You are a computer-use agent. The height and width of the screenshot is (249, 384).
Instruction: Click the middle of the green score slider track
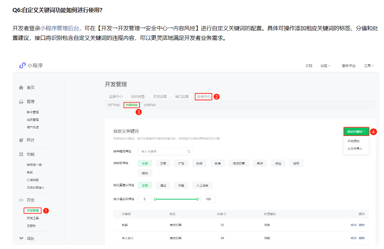click(x=176, y=199)
